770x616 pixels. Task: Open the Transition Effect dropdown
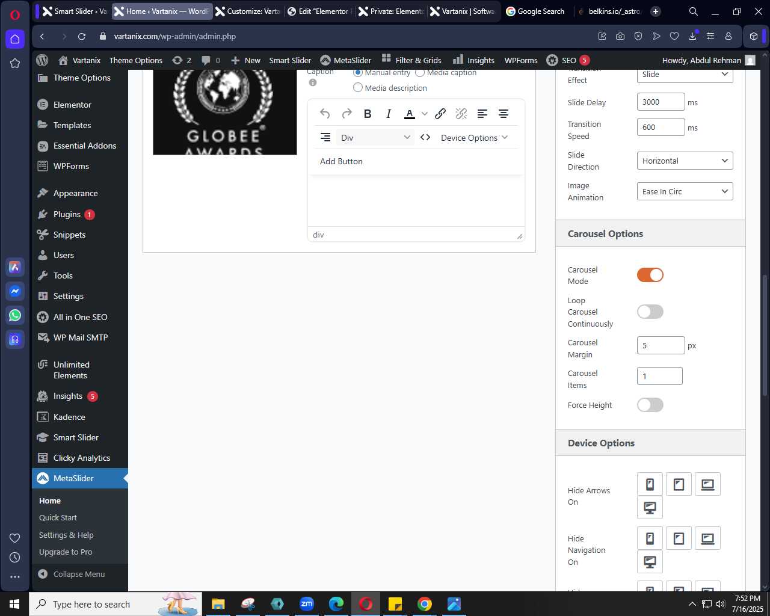point(685,75)
